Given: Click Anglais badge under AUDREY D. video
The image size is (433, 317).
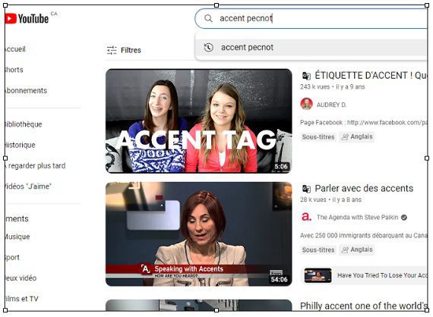Looking at the screenshot, I should tap(357, 137).
